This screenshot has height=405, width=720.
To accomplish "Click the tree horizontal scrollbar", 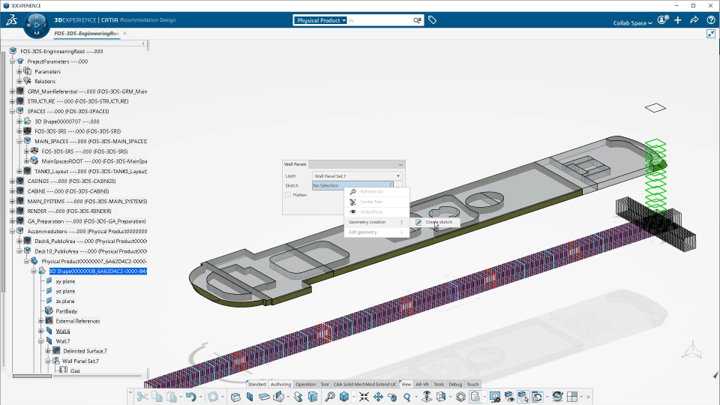I will tap(32, 376).
